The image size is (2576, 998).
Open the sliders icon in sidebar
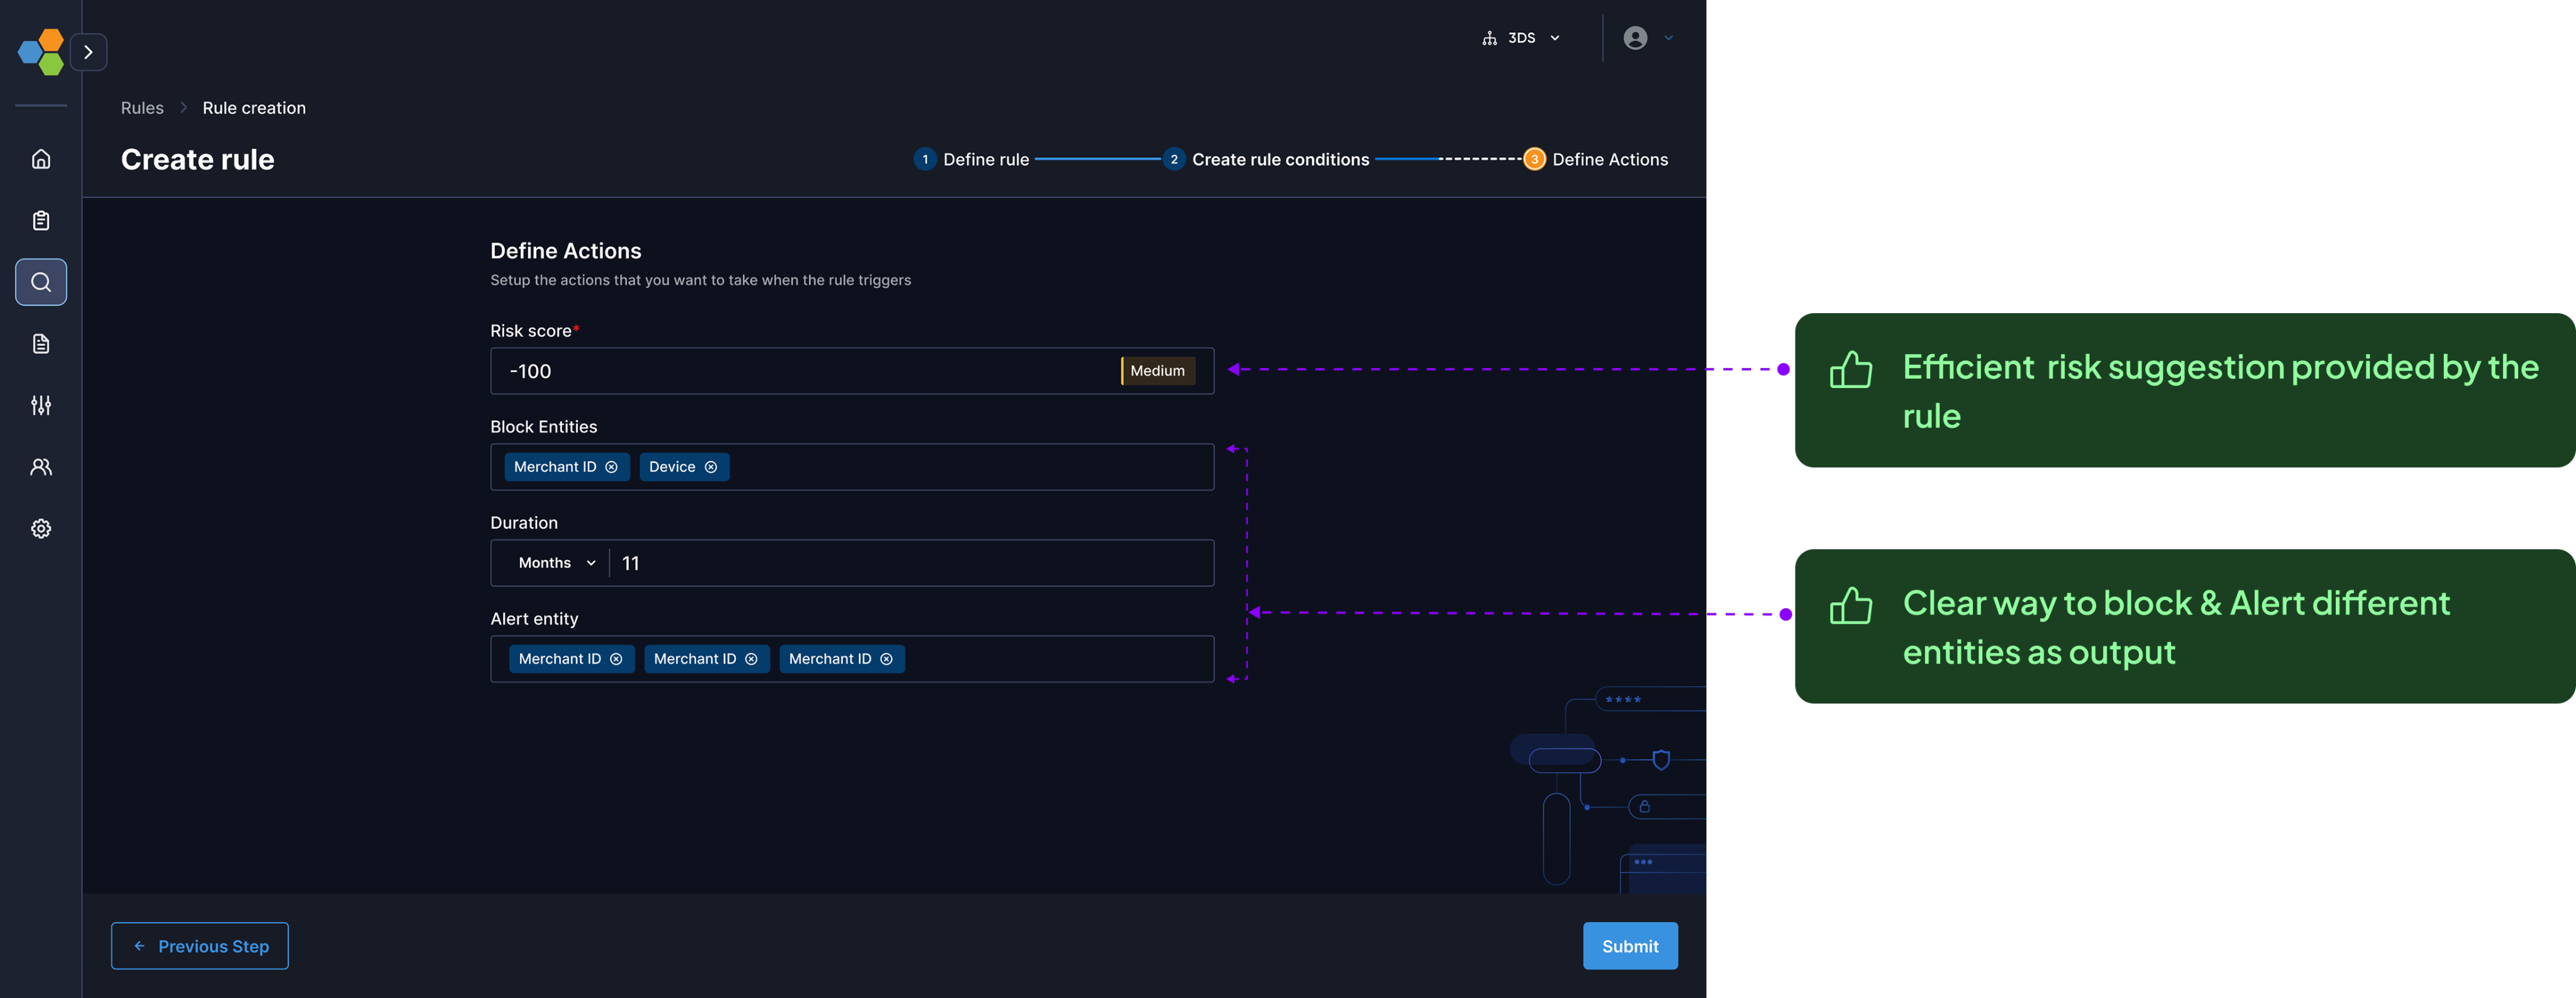[41, 405]
